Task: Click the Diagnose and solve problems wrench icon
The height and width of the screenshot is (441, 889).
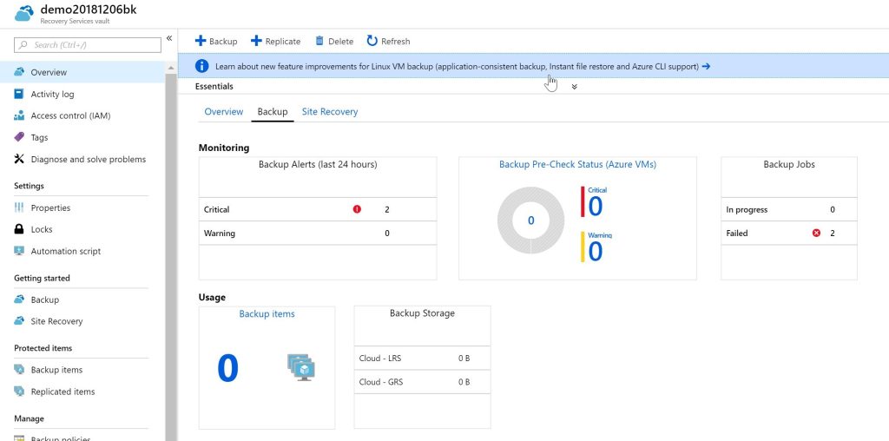Action: click(19, 159)
